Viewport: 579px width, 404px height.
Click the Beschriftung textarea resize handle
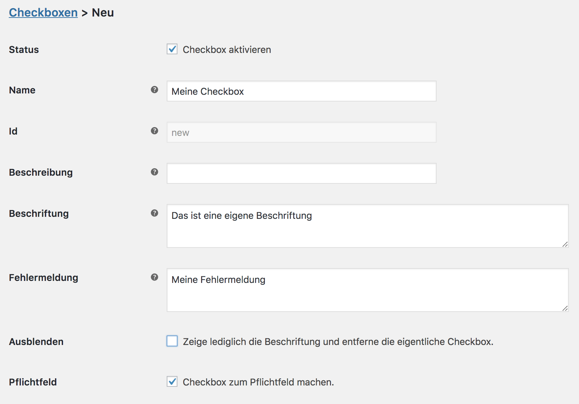tap(565, 244)
